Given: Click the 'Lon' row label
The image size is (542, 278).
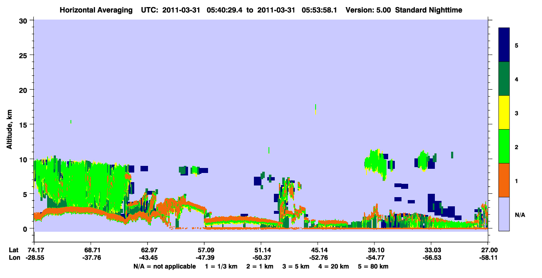Looking at the screenshot, I should pos(14,258).
